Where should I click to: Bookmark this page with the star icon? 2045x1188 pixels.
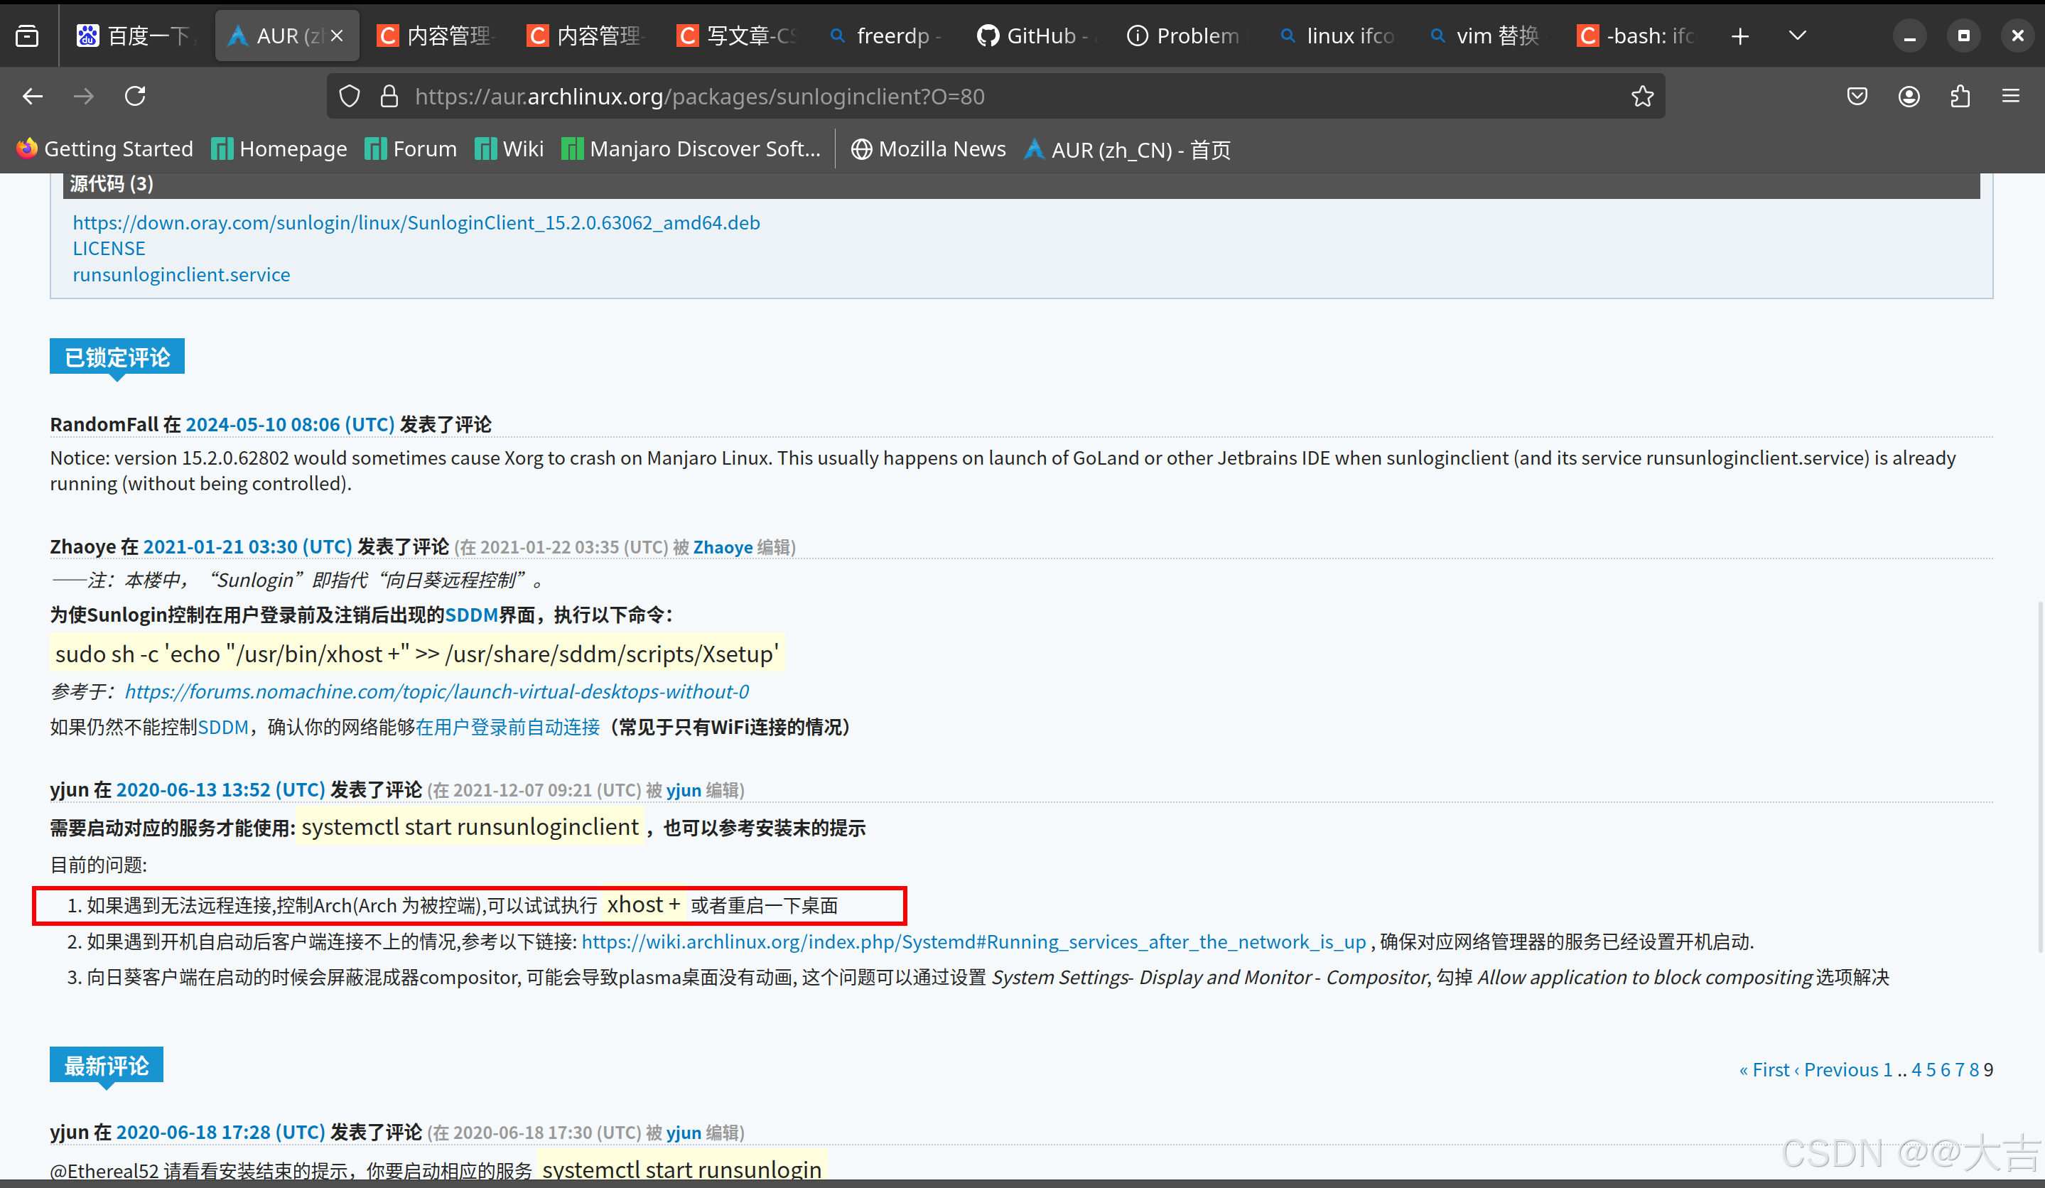[1643, 96]
